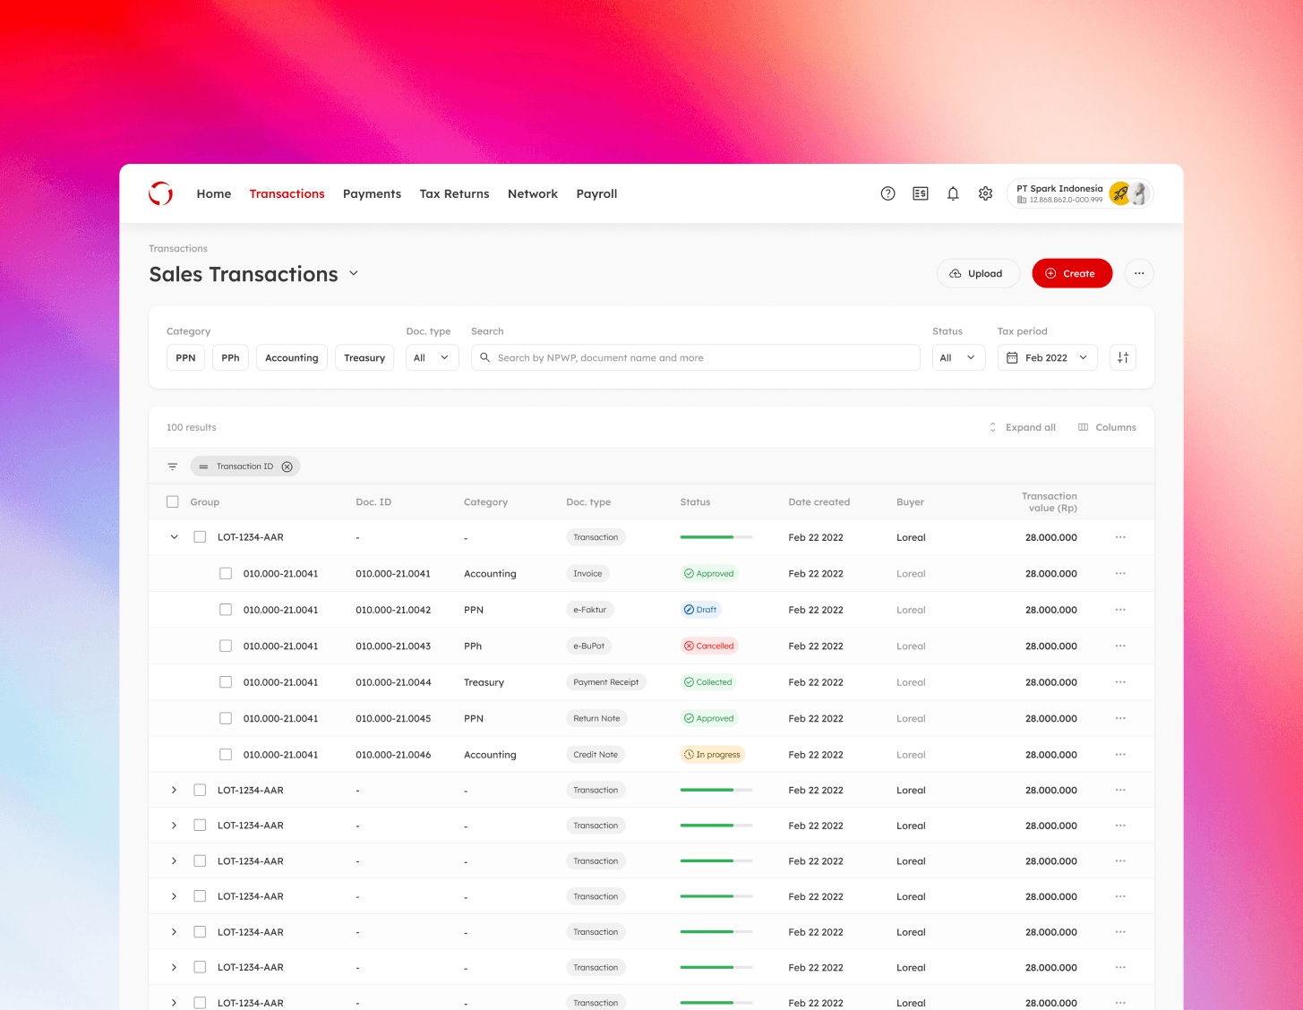Click the Transactions breadcrumb link
Image resolution: width=1303 pixels, height=1010 pixels.
(178, 248)
